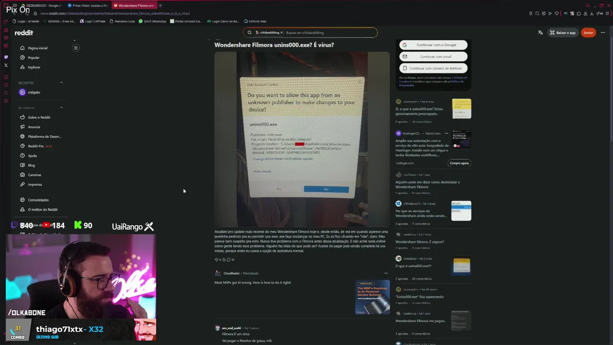Screen dimensions: 613x345
Task: Click the browser address bar URL
Action: tap(115, 13)
